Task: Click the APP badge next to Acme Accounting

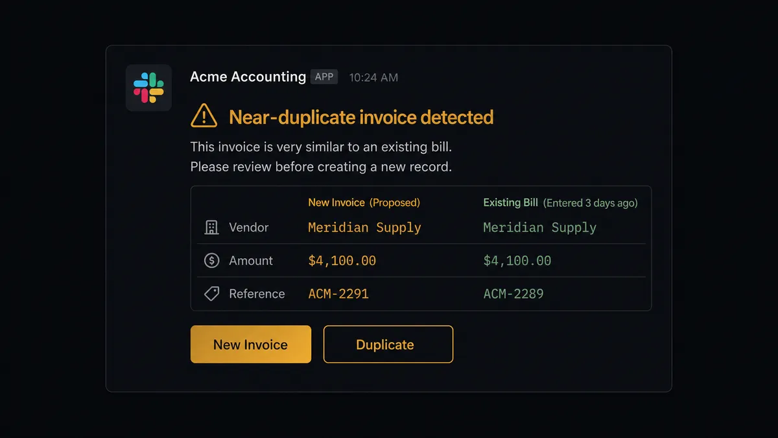Action: tap(324, 77)
